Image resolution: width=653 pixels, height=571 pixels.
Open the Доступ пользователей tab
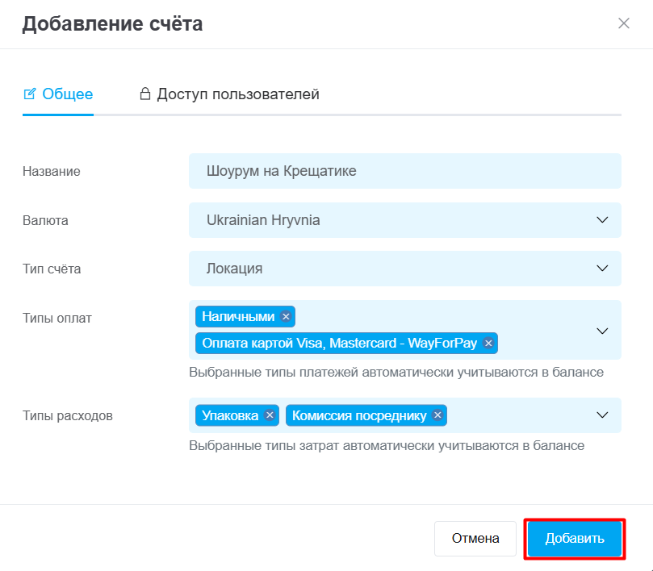pyautogui.click(x=237, y=94)
